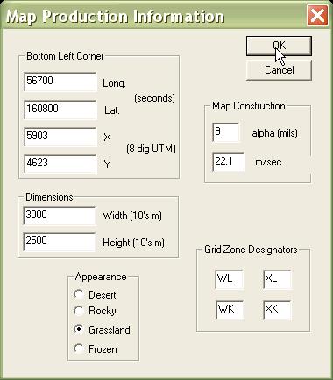Viewport: 333px width, 380px height.
Task: Focus the XL grid zone box
Action: 277,279
